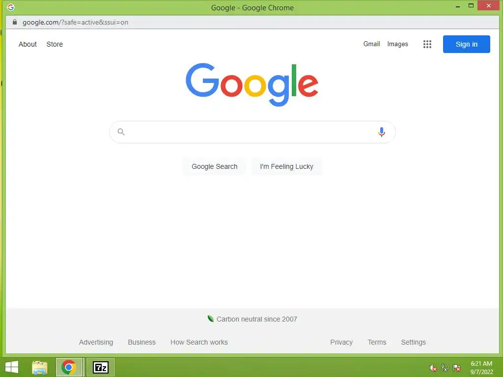Maximize the Chrome window
Viewport: 503px width, 377px height.
click(471, 6)
